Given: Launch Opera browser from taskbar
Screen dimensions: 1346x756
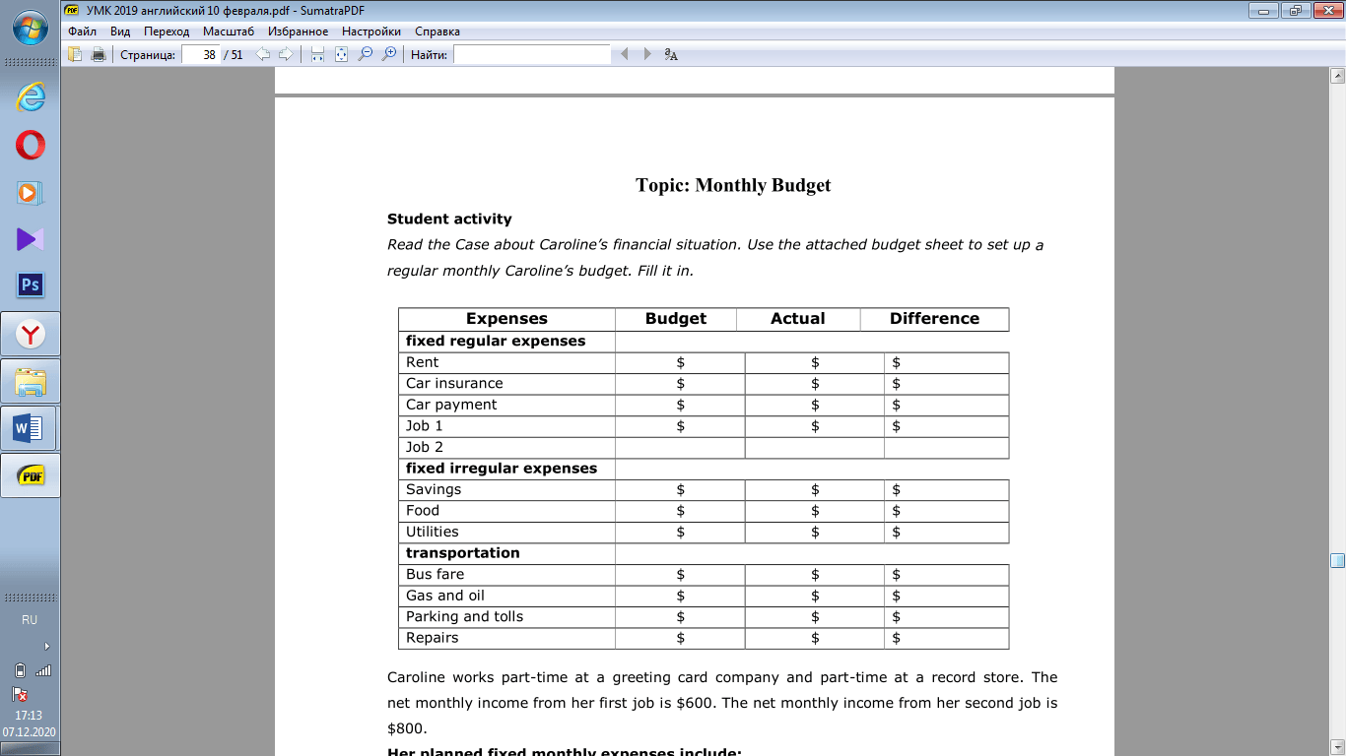Looking at the screenshot, I should click(30, 146).
